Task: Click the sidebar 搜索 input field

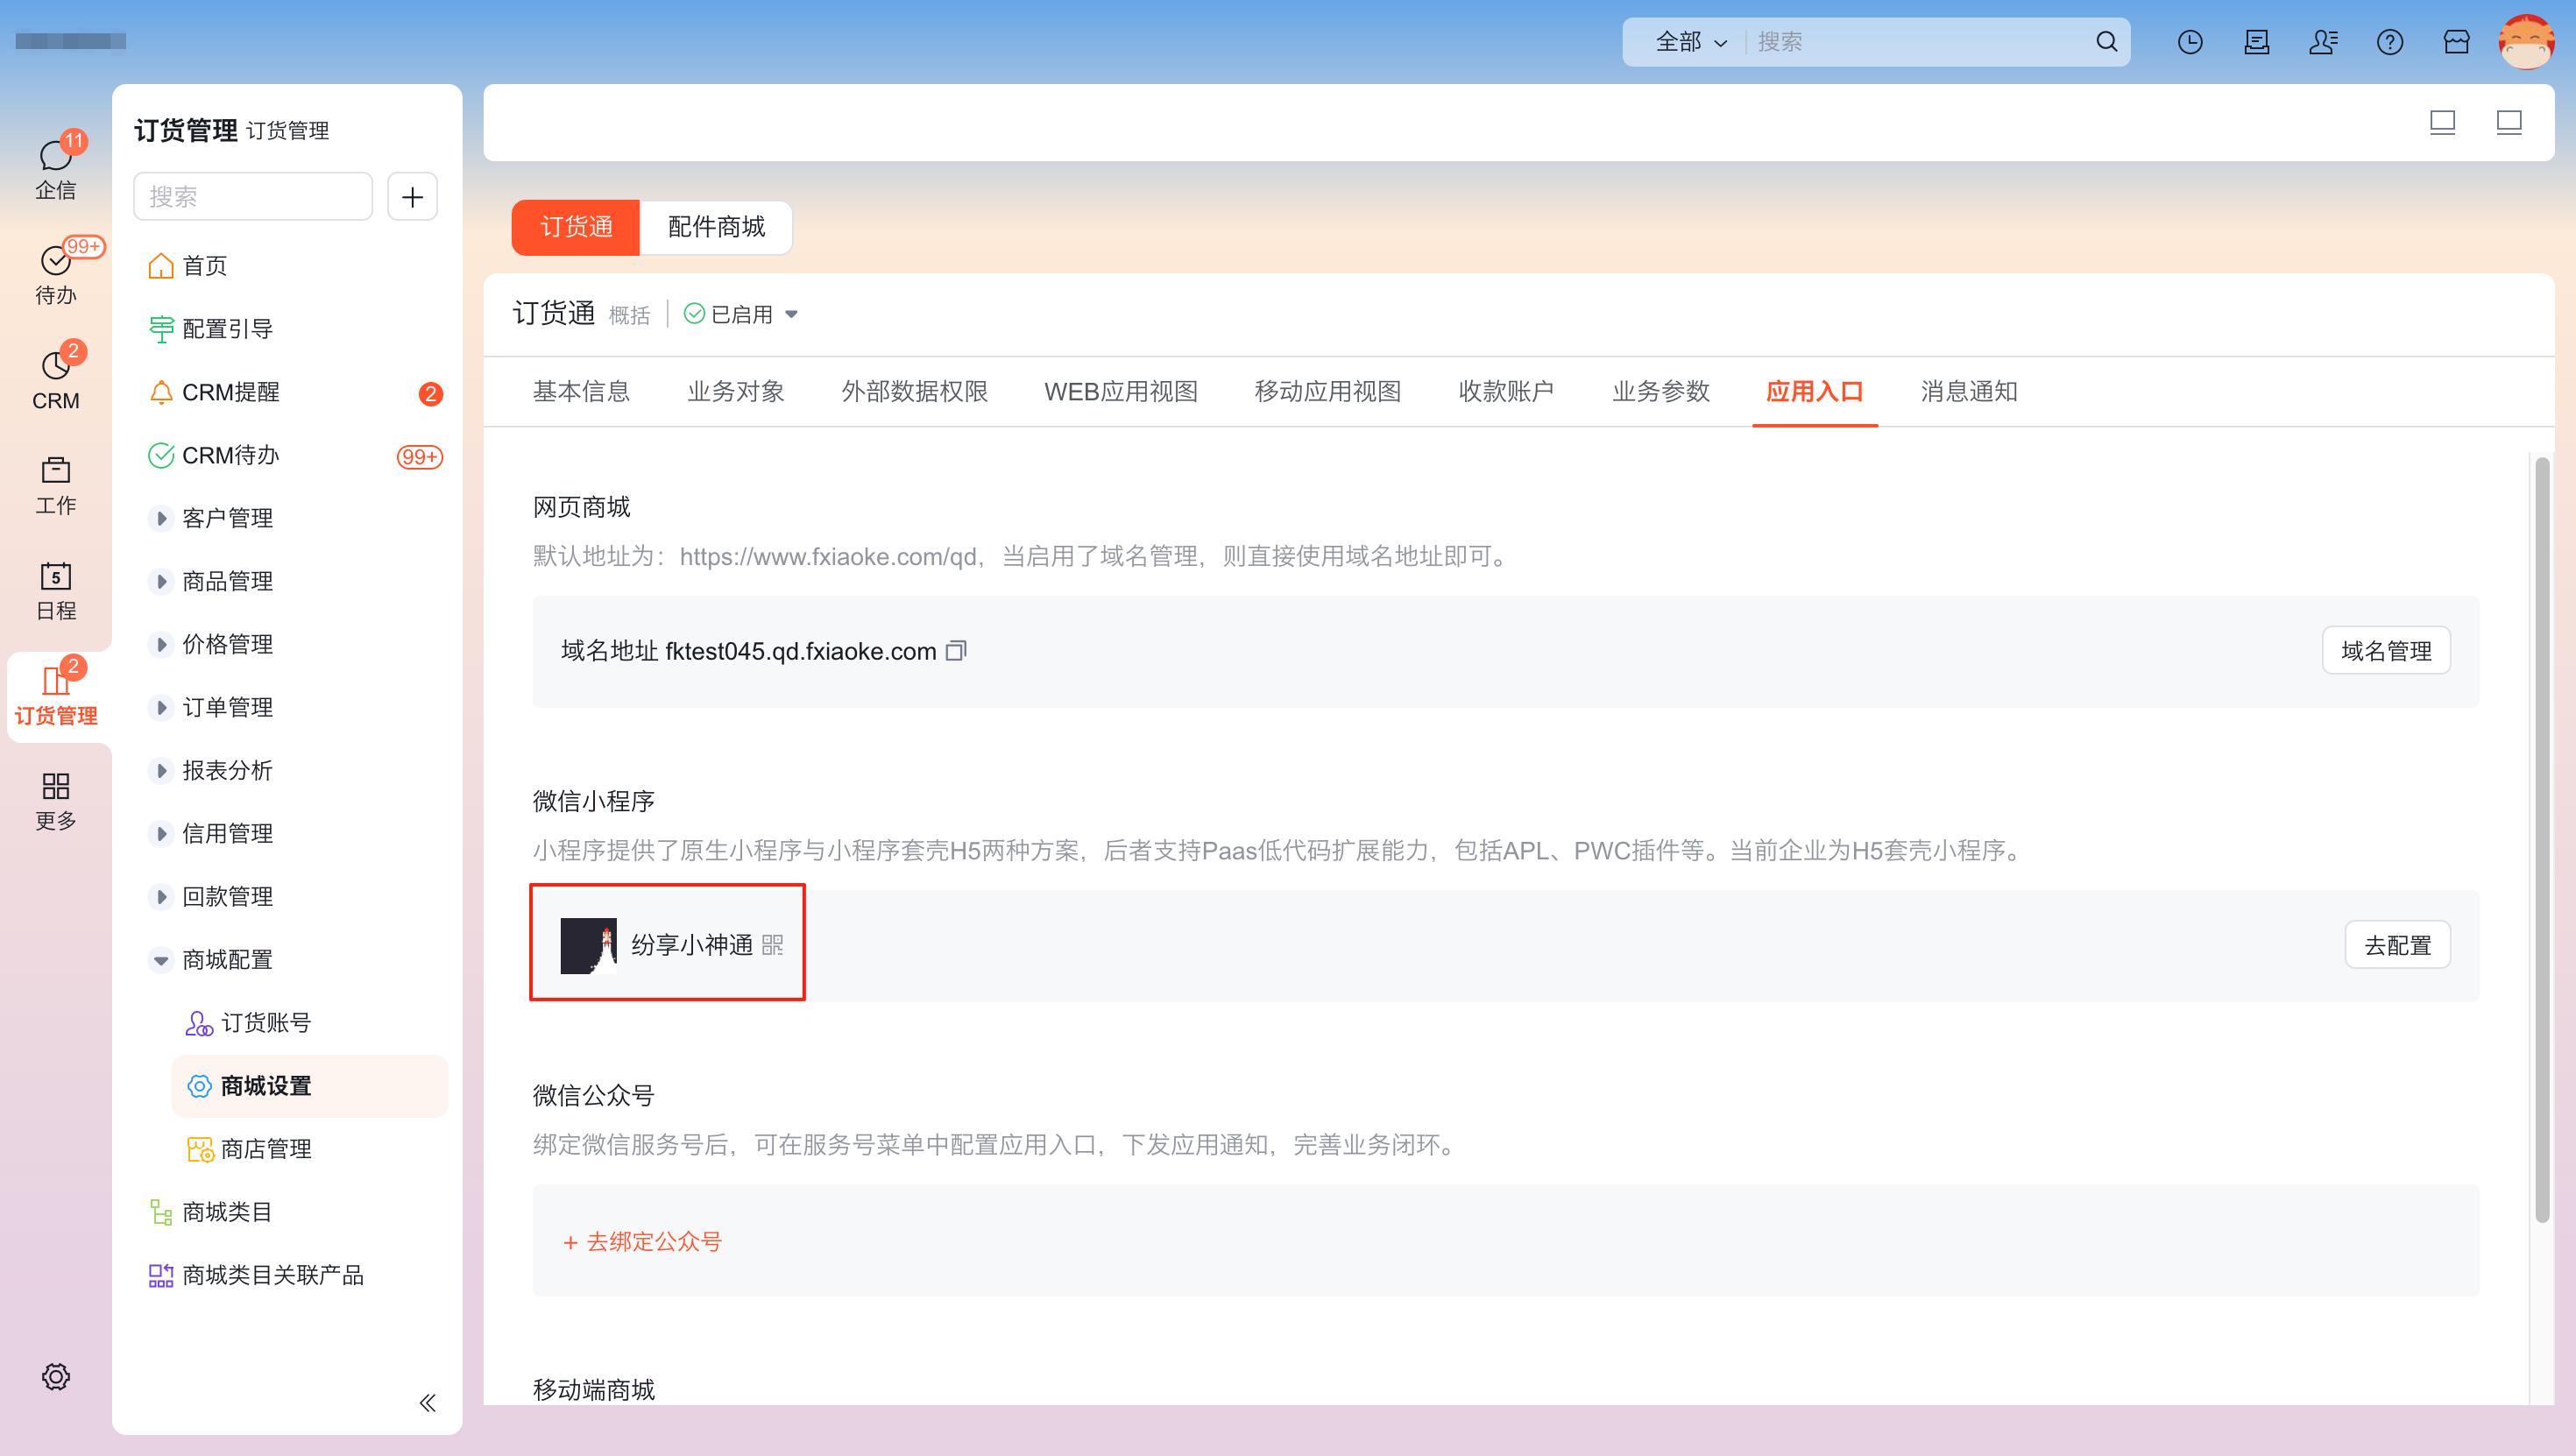Action: [252, 196]
